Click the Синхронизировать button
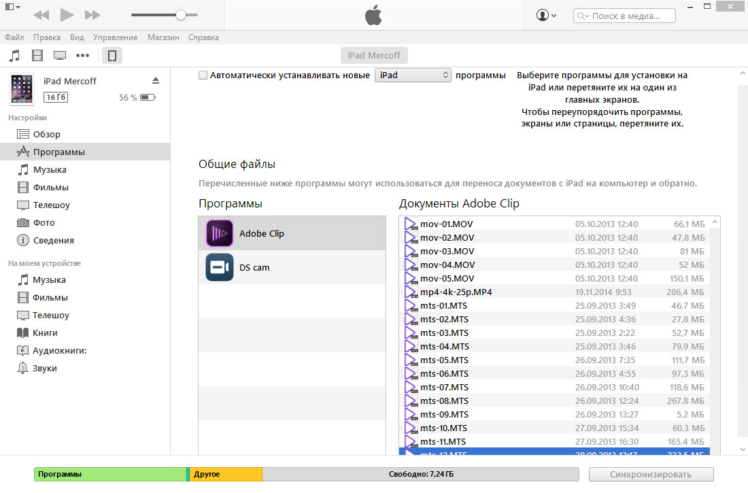This screenshot has width=748, height=493. 651,475
